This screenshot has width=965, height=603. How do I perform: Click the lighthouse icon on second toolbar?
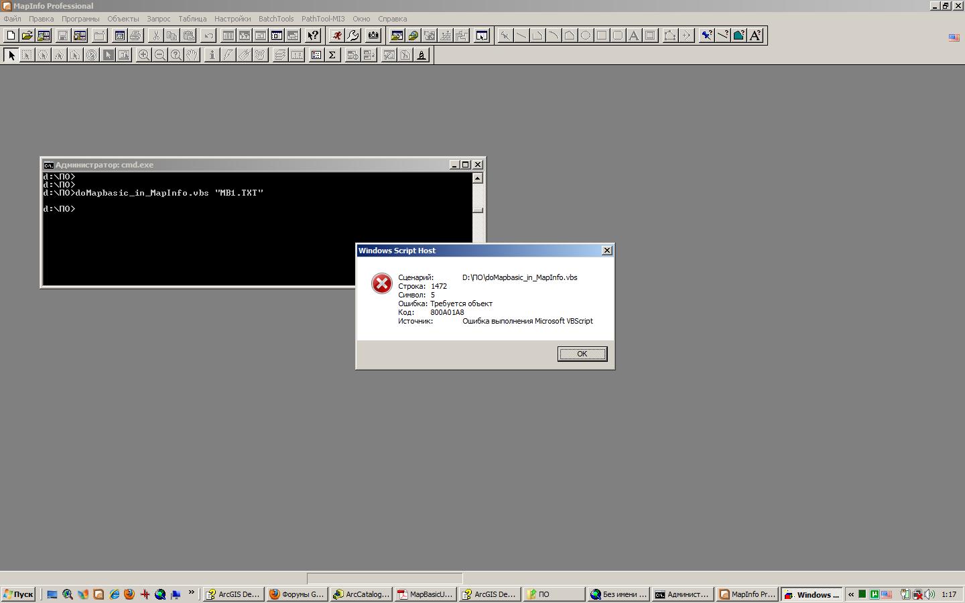tap(422, 55)
